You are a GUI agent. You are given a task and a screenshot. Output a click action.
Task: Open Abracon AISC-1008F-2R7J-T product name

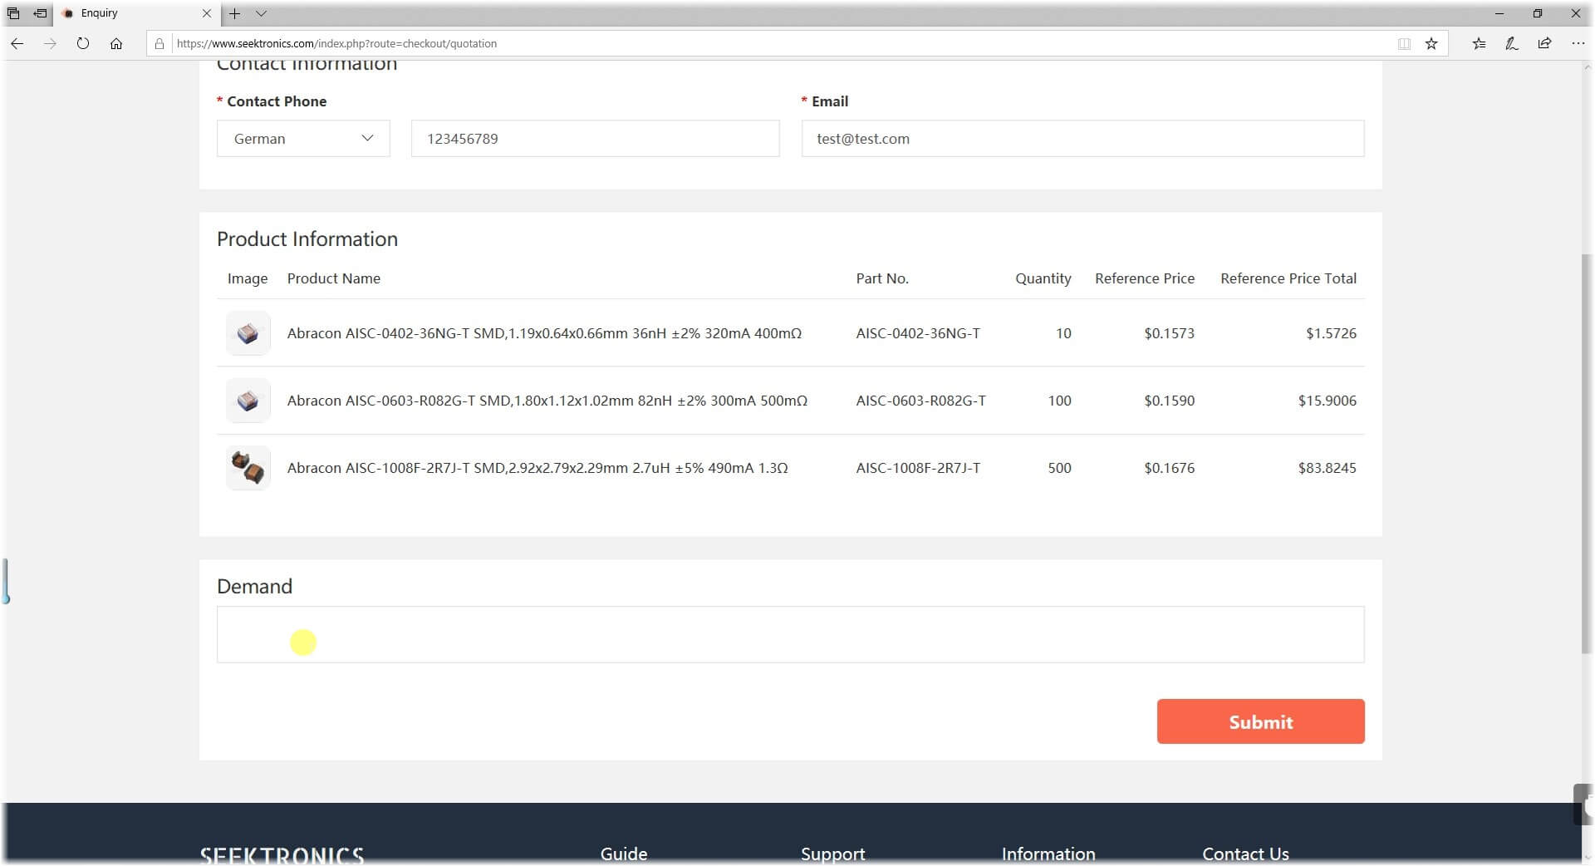coord(537,468)
